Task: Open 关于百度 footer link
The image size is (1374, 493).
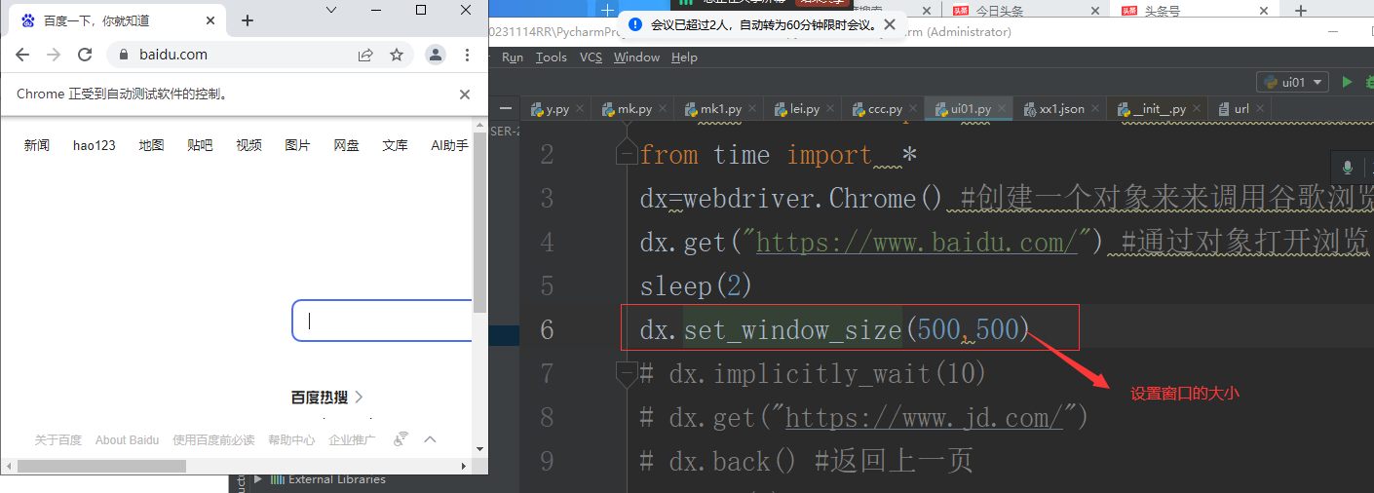Action: (x=58, y=440)
